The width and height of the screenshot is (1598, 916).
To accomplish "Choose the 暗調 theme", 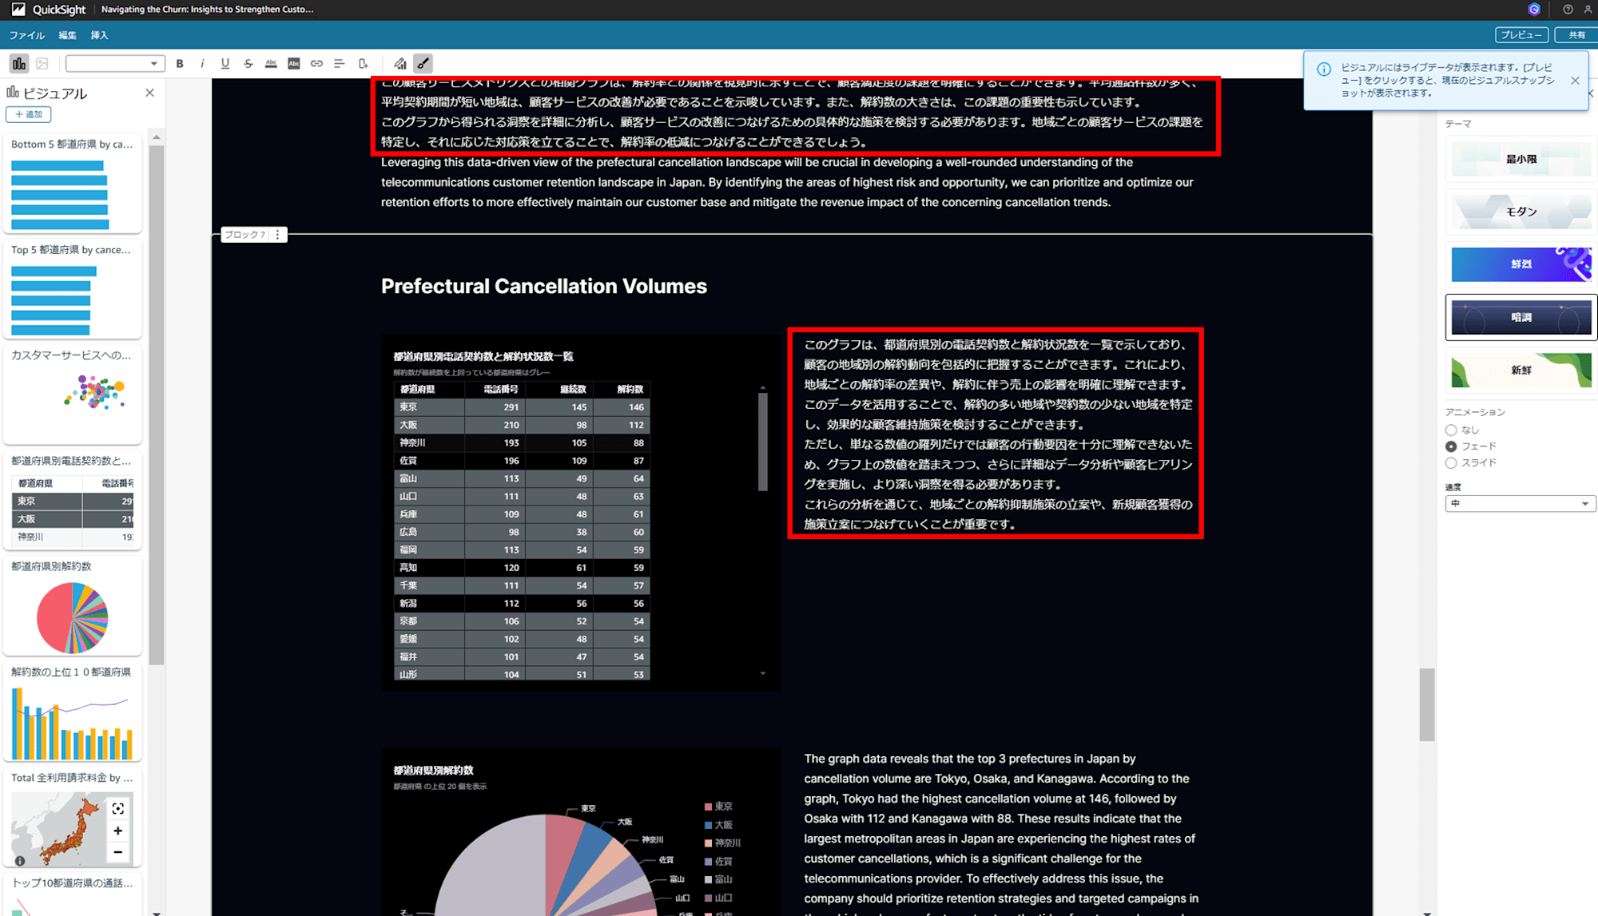I will point(1520,317).
